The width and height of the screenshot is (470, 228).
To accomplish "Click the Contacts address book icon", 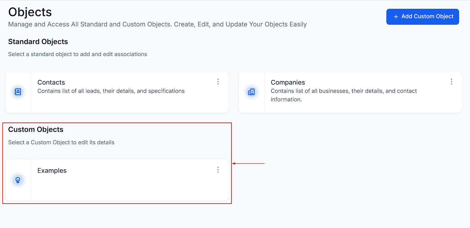I will 18,92.
